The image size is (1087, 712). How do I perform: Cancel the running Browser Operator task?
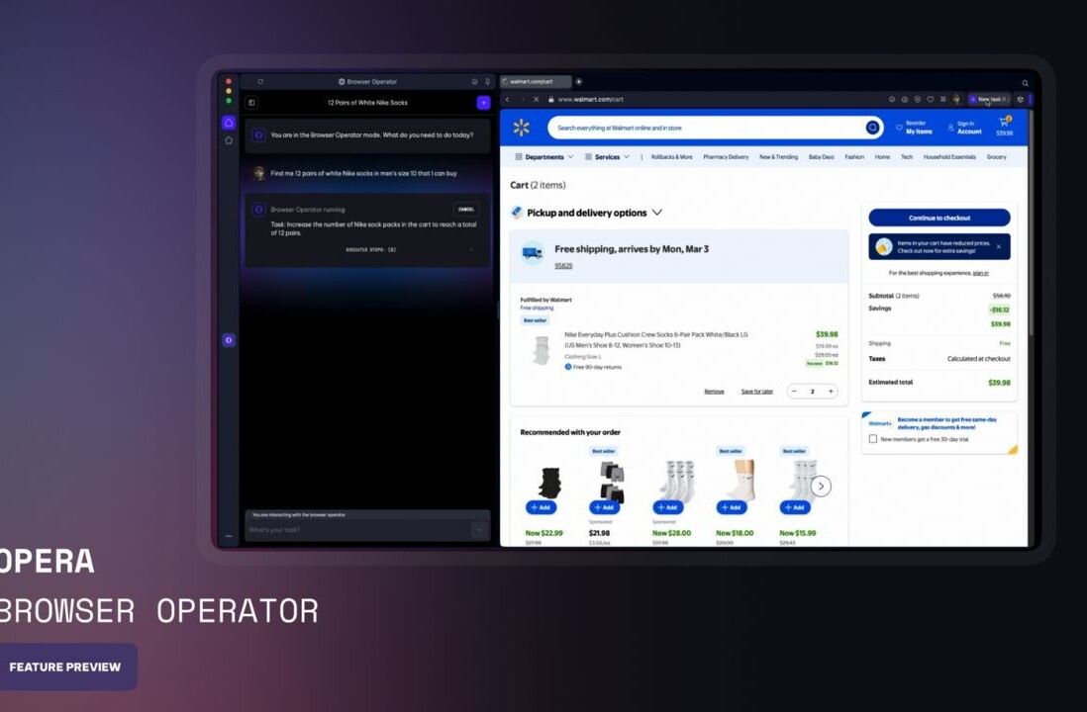tap(465, 210)
